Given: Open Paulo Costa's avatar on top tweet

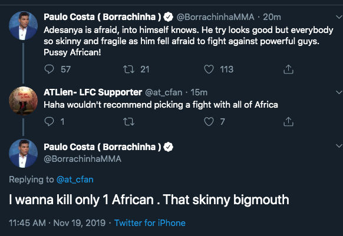Looking at the screenshot, I should 23,25.
